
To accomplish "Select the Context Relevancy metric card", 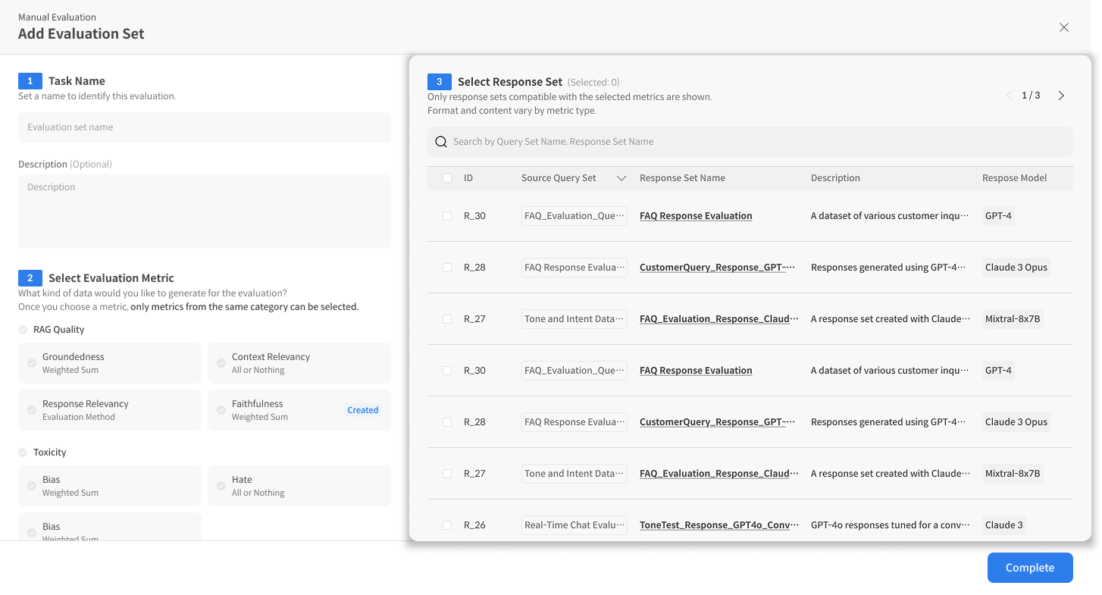I will click(x=299, y=363).
